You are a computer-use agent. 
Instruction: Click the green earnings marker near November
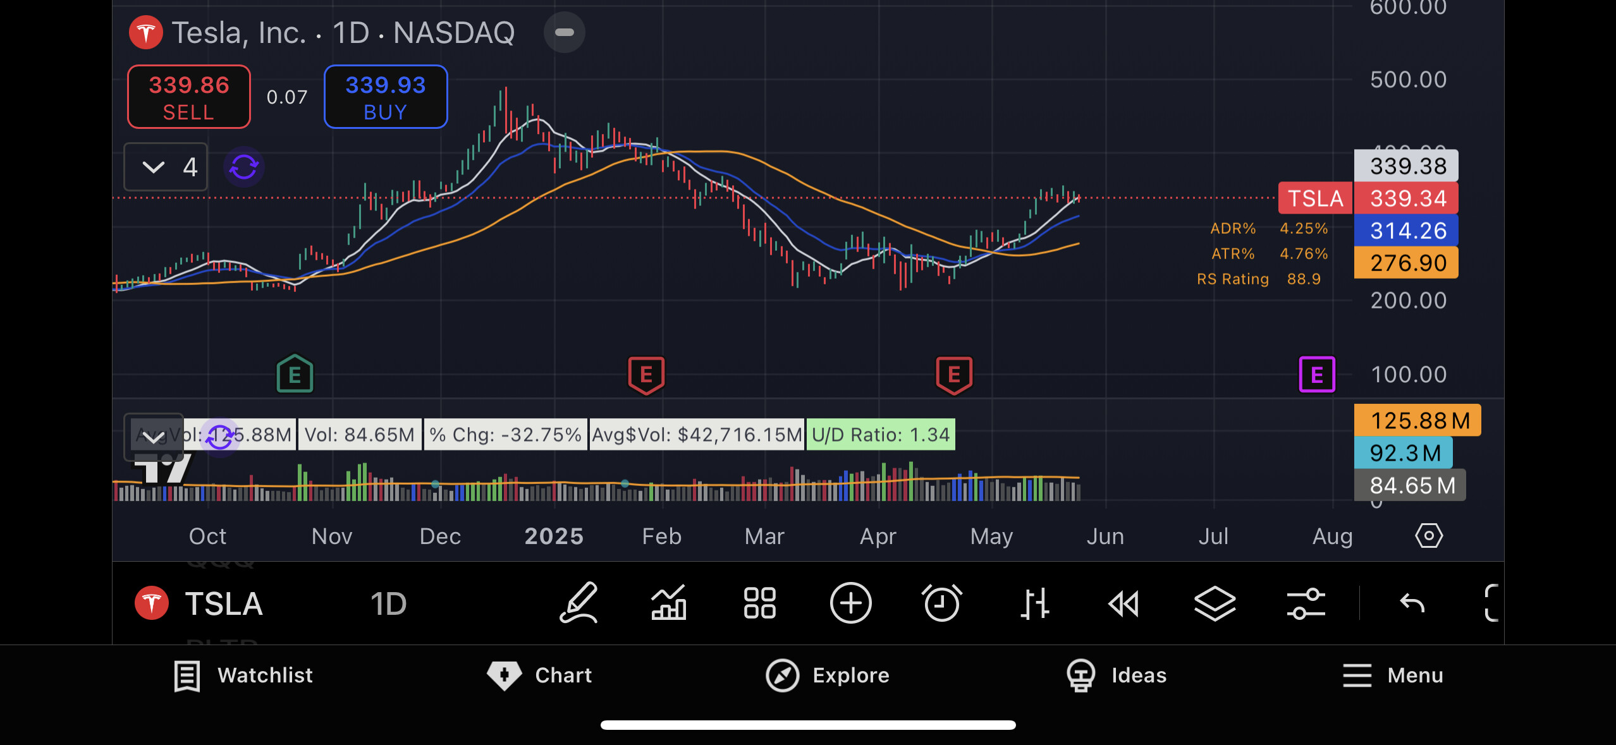[x=295, y=374]
